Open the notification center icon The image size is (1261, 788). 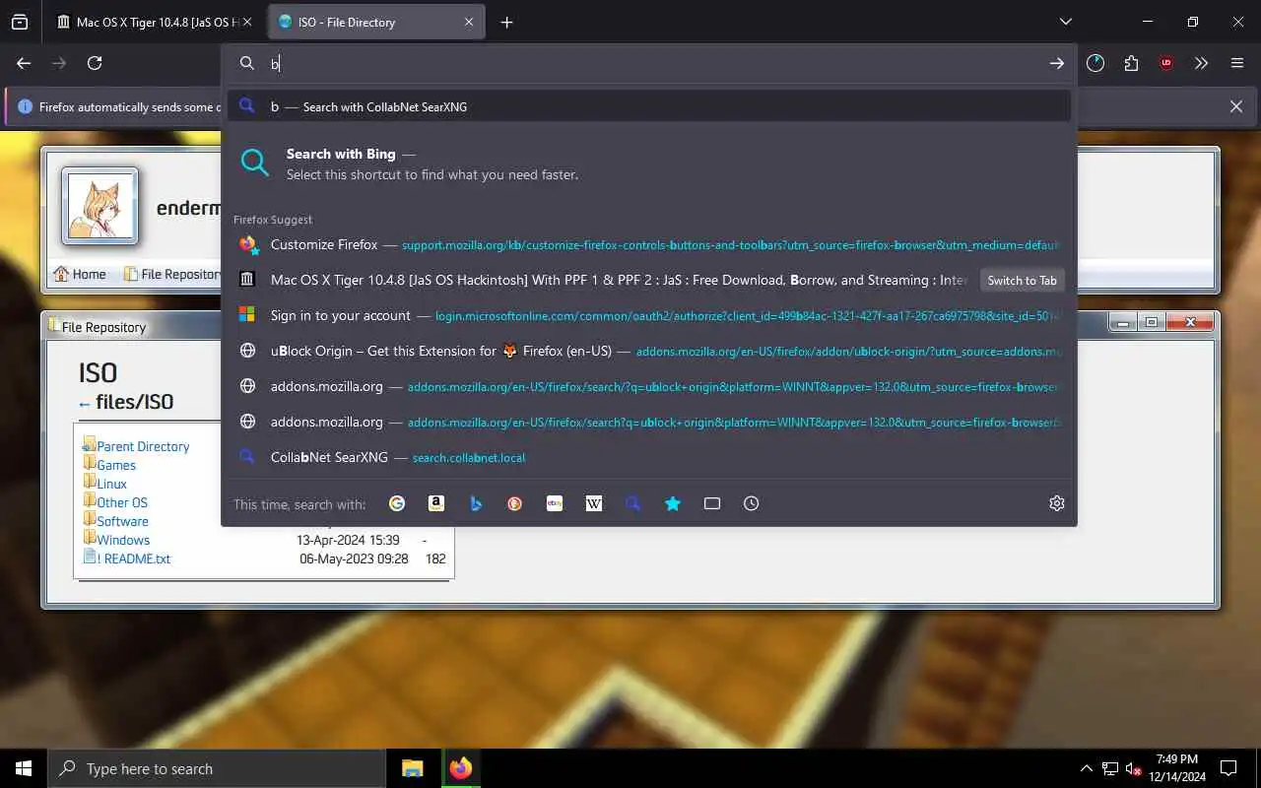(1228, 768)
